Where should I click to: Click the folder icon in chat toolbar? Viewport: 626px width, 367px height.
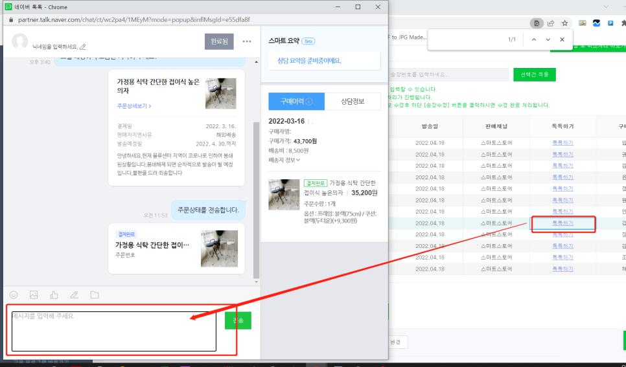[95, 295]
